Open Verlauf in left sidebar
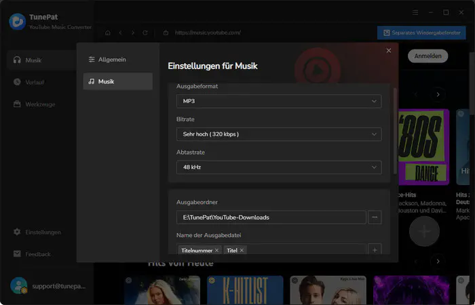The image size is (475, 305). coord(29,82)
